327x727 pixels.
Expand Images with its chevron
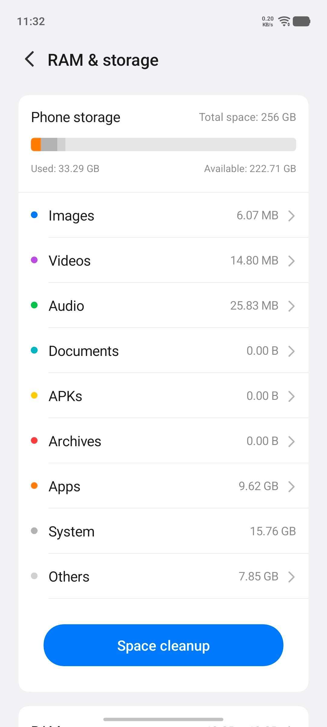tap(291, 216)
